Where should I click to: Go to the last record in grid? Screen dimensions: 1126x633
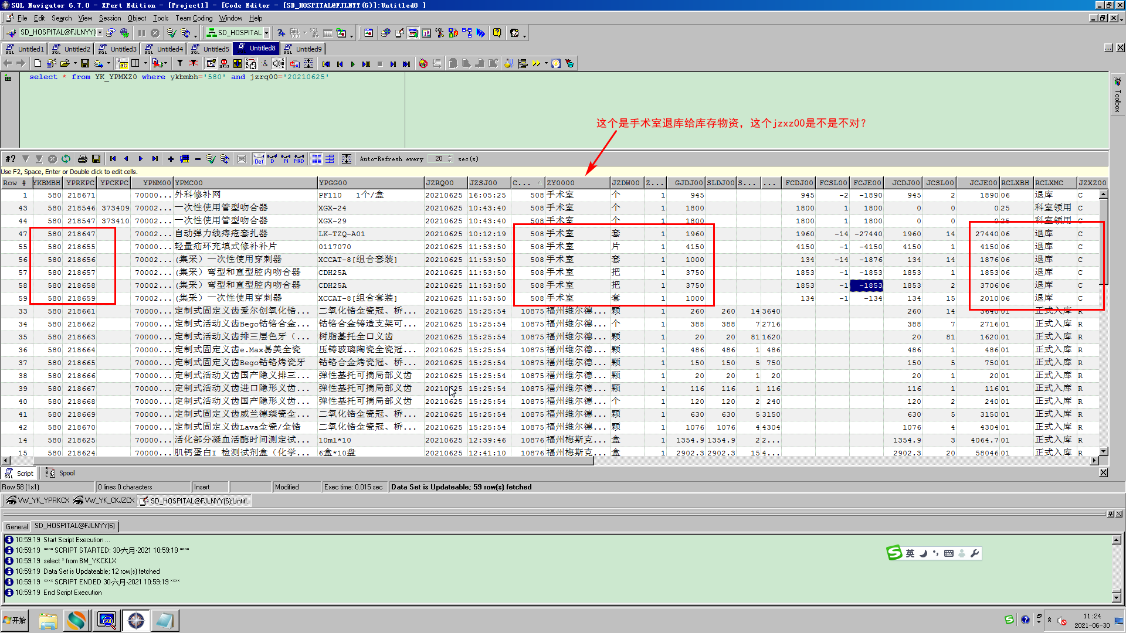click(x=155, y=159)
